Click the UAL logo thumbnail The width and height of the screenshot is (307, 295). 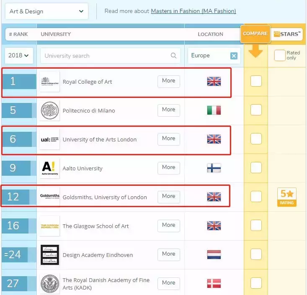click(x=50, y=139)
